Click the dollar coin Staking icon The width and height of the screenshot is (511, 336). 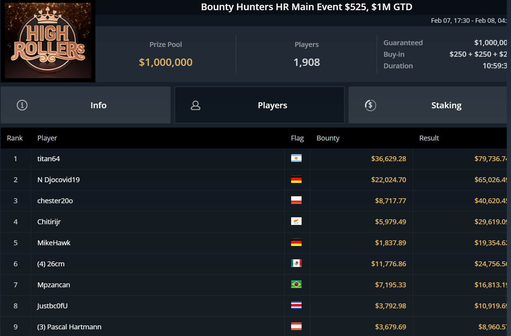pyautogui.click(x=370, y=105)
